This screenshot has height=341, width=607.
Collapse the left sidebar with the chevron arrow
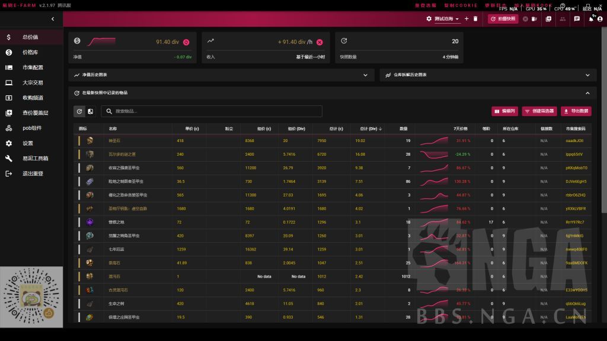(53, 19)
